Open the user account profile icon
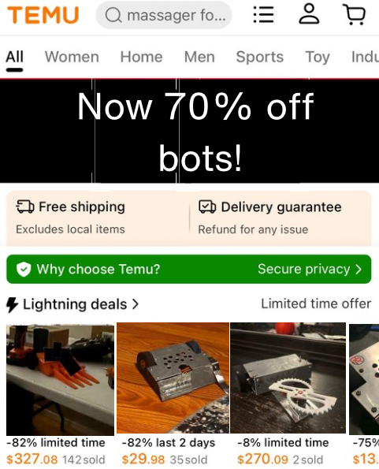The height and width of the screenshot is (469, 379). pos(309,13)
